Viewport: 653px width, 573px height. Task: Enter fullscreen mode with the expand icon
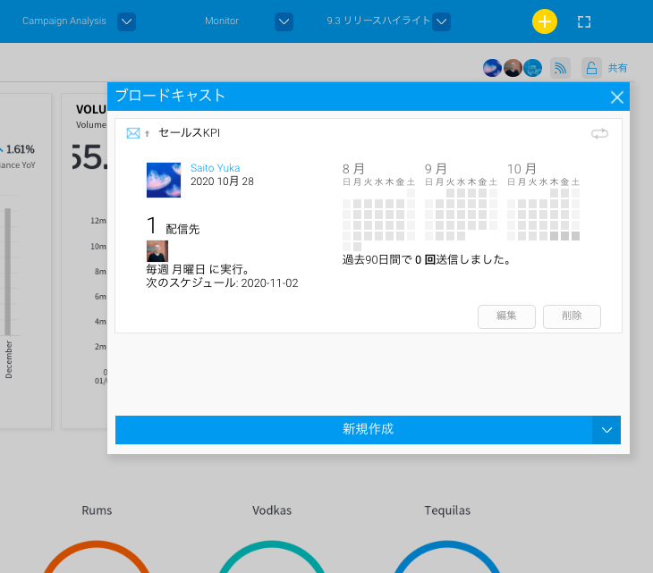[x=584, y=21]
